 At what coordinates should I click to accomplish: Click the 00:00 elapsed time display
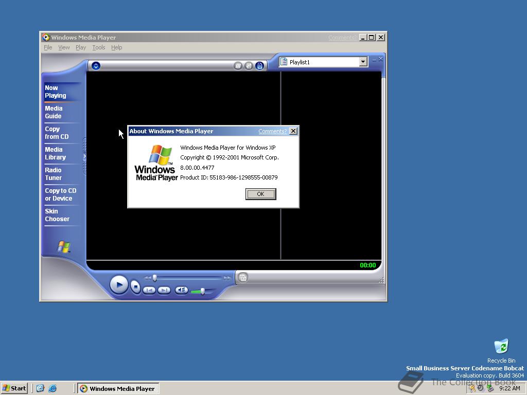pyautogui.click(x=367, y=265)
